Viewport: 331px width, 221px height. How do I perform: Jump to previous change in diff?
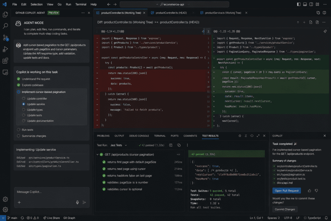click(298, 22)
